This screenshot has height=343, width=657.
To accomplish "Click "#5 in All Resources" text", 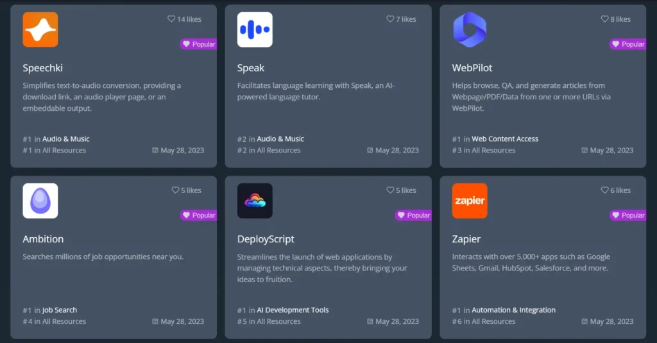I will [269, 321].
